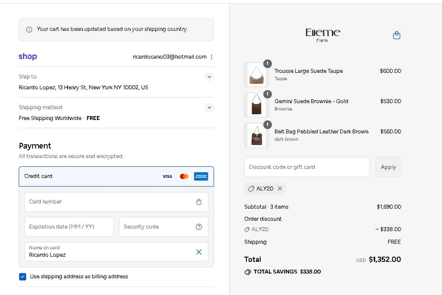
Task: Click the address Ricardo Lopez, 13 Henry St
Action: (x=83, y=88)
